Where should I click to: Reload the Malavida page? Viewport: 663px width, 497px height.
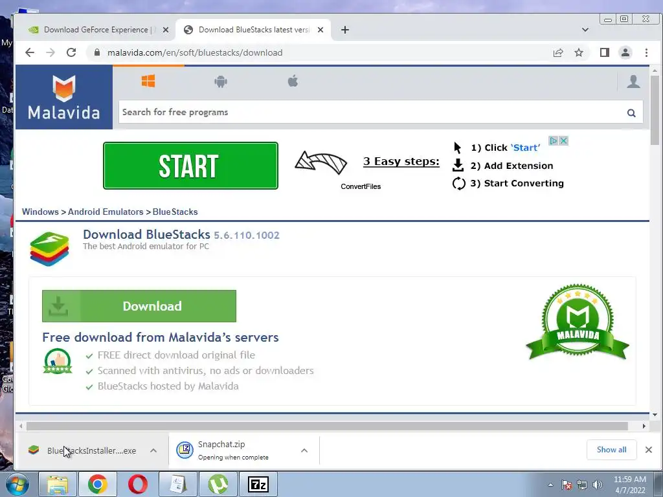click(71, 52)
